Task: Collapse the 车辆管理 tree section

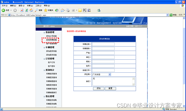Action: 44,48
